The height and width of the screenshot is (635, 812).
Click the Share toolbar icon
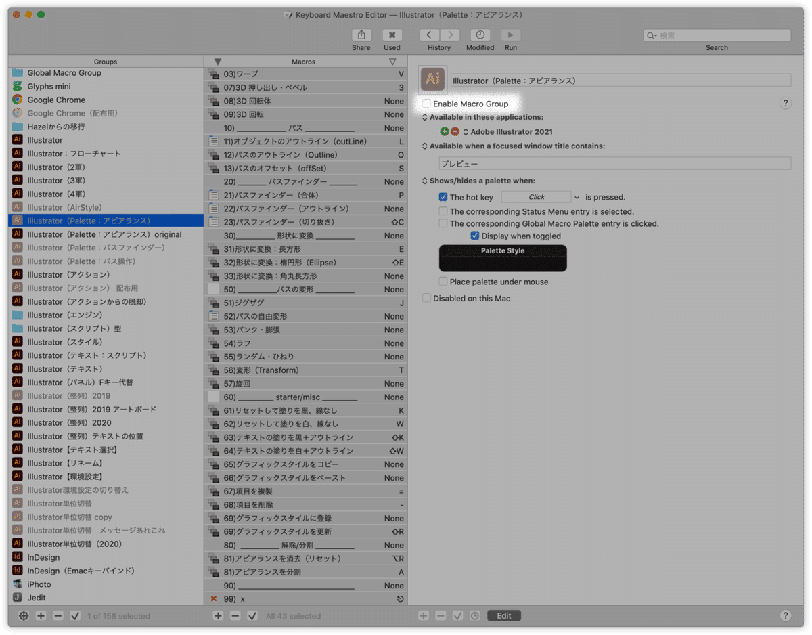point(361,35)
